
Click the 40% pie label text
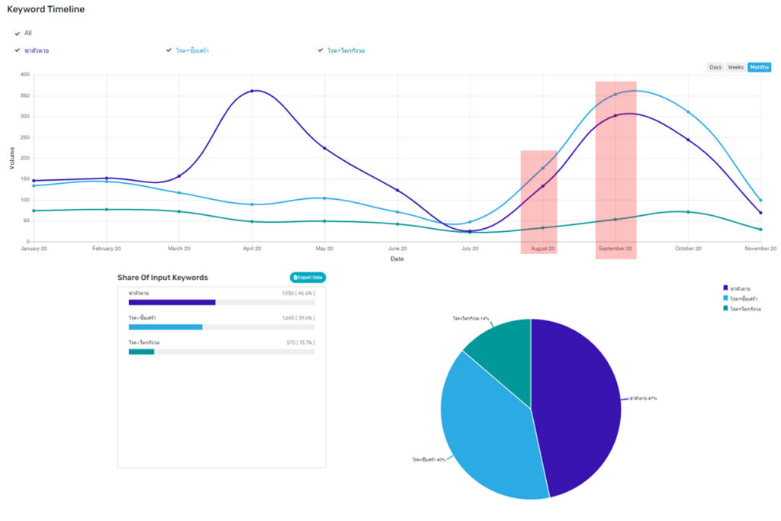429,460
